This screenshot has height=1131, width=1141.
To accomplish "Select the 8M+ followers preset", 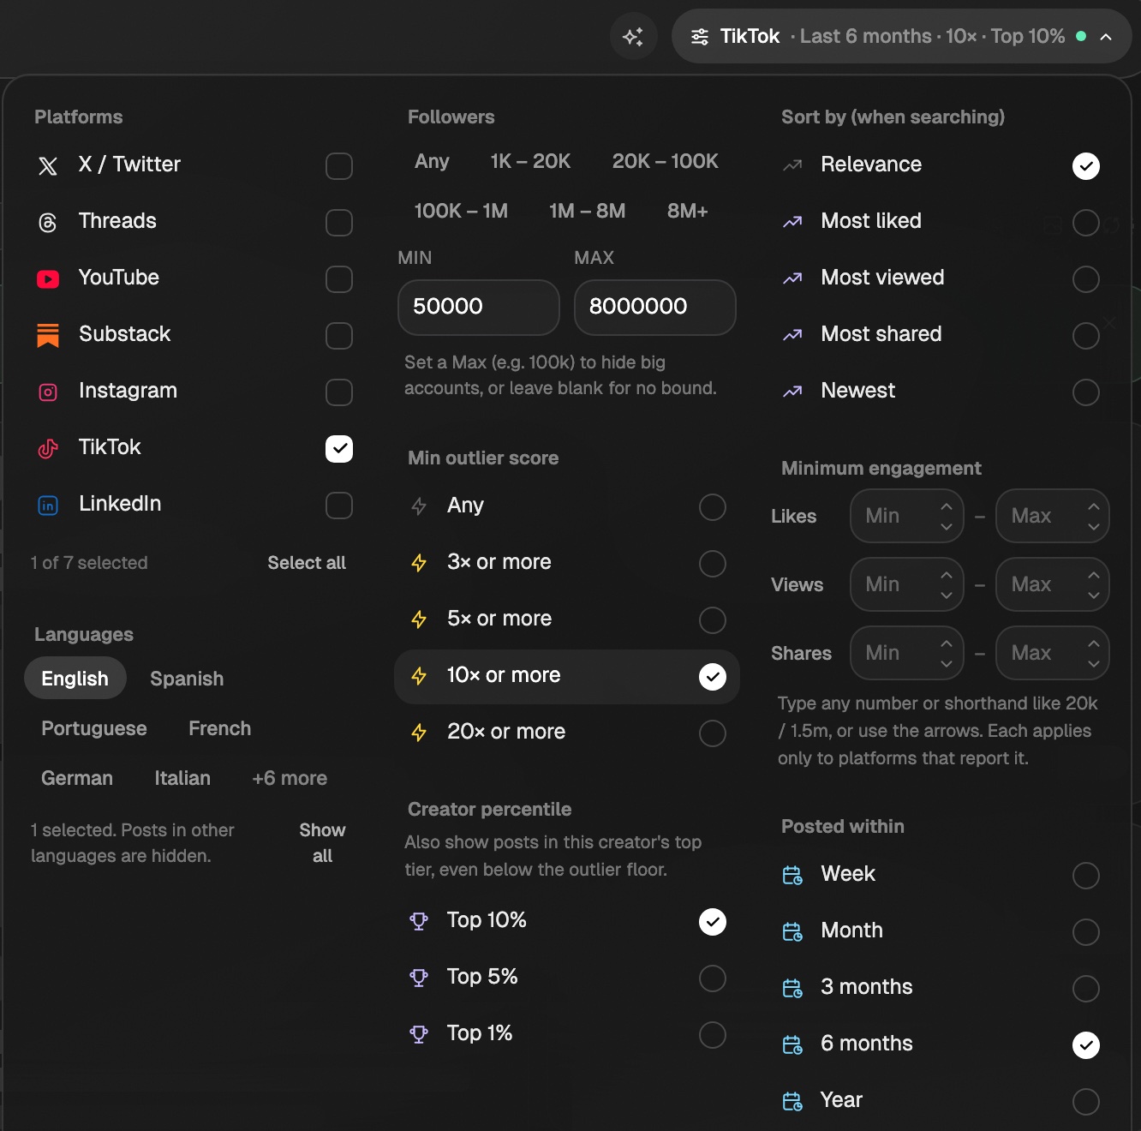I will click(688, 211).
